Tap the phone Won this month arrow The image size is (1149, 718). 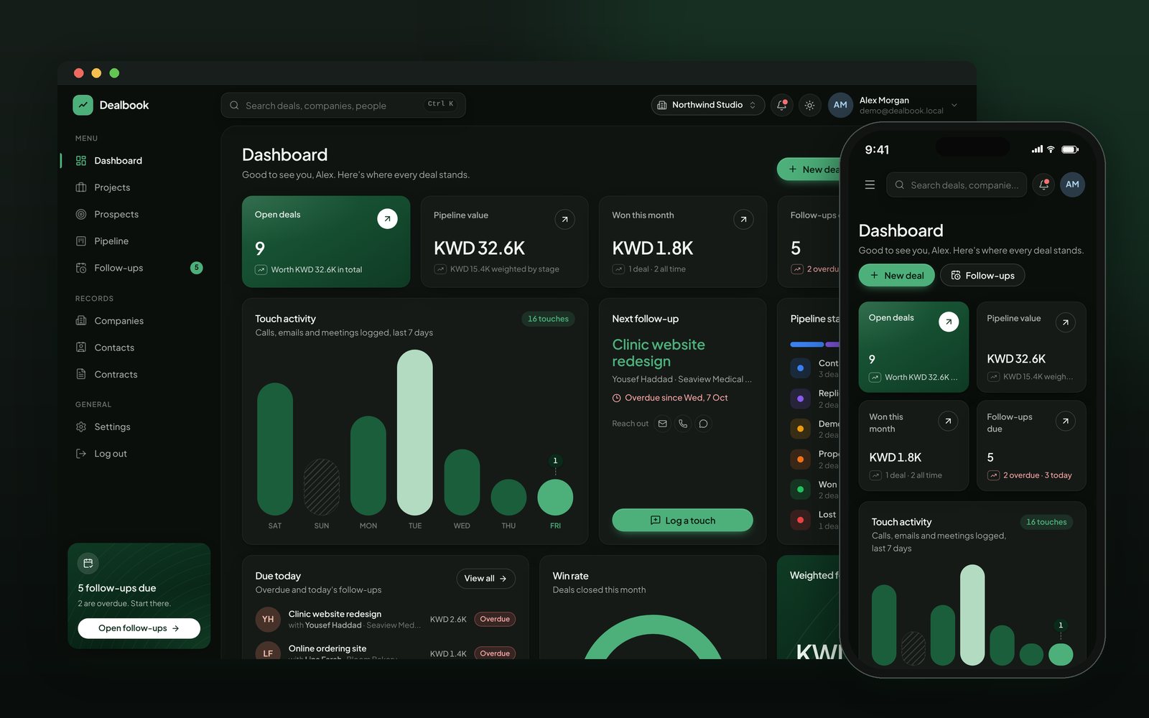pyautogui.click(x=948, y=421)
